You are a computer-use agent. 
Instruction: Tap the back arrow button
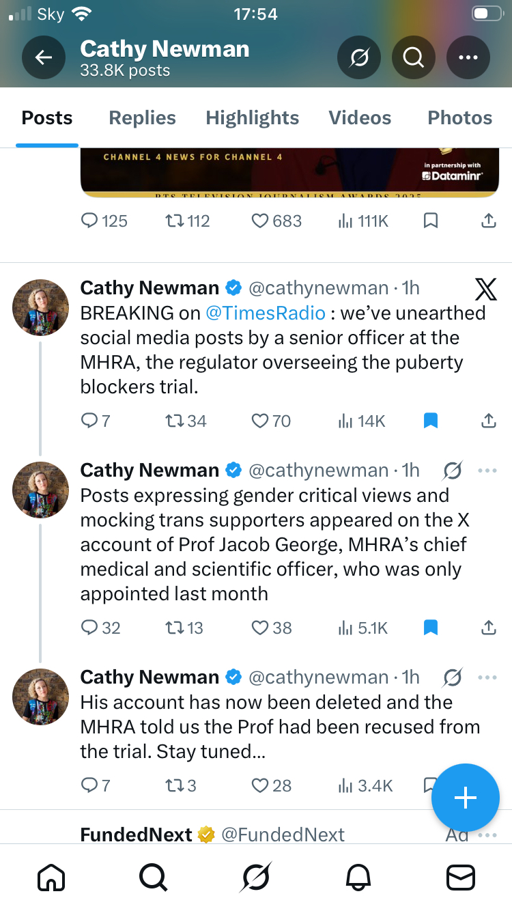44,57
